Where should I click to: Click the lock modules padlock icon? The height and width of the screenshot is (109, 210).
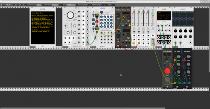24,5
